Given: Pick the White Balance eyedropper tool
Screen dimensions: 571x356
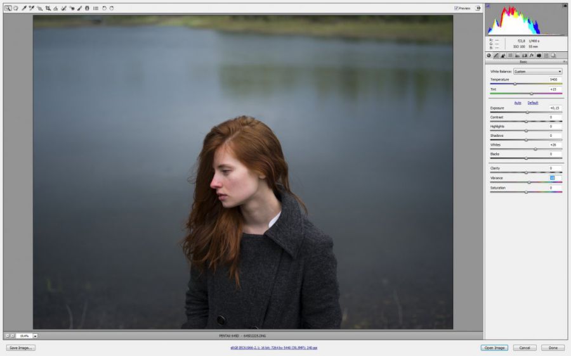Looking at the screenshot, I should 24,8.
